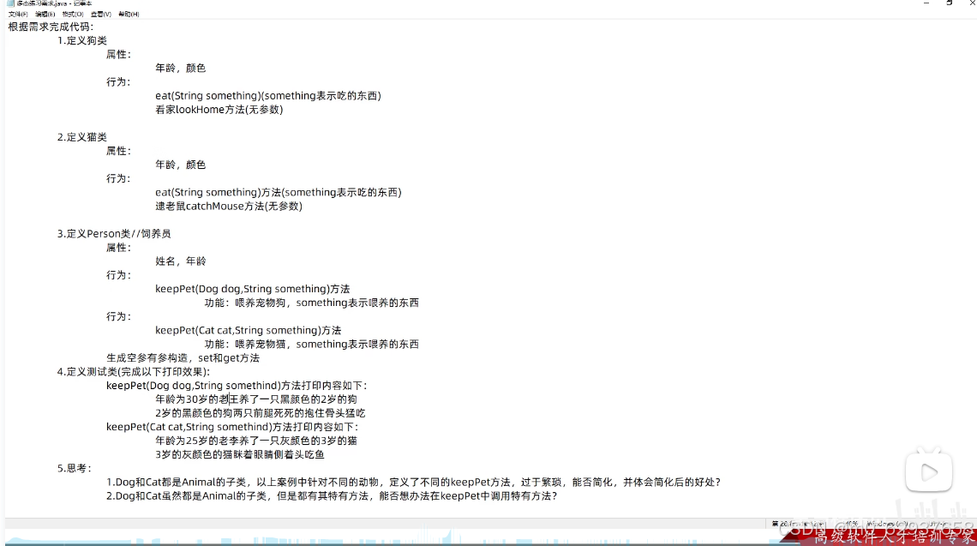Screen dimensions: 977x546
Task: Open the 编辑(E) menu
Action: (x=45, y=14)
